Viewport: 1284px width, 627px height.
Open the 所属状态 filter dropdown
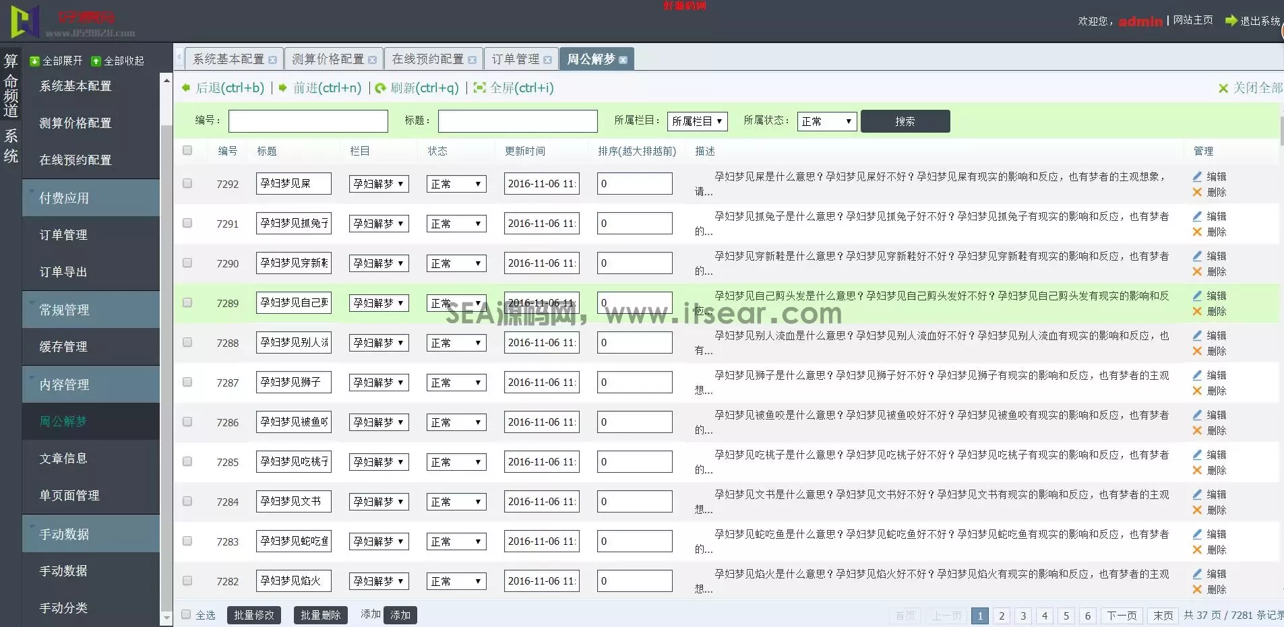(x=826, y=121)
